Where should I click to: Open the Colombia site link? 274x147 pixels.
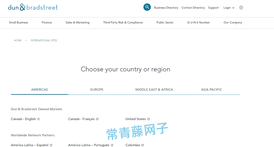(133, 145)
